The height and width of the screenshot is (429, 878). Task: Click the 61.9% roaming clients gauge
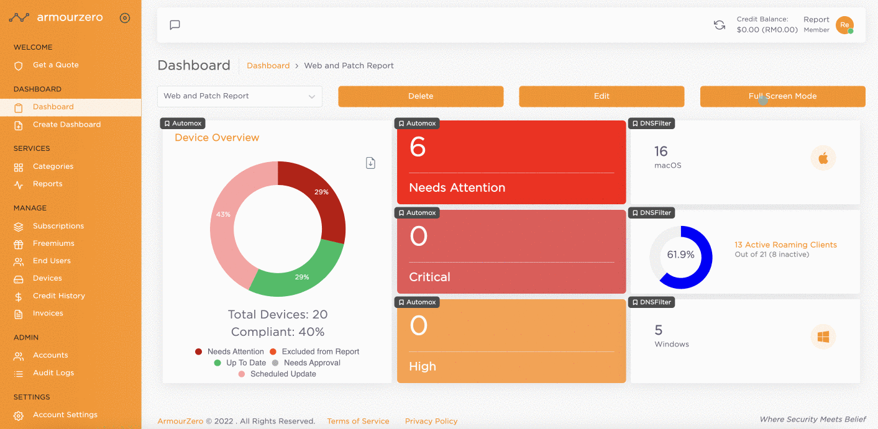(x=681, y=257)
